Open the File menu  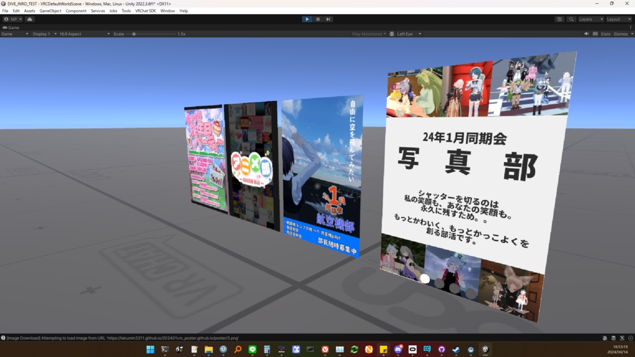[x=5, y=11]
